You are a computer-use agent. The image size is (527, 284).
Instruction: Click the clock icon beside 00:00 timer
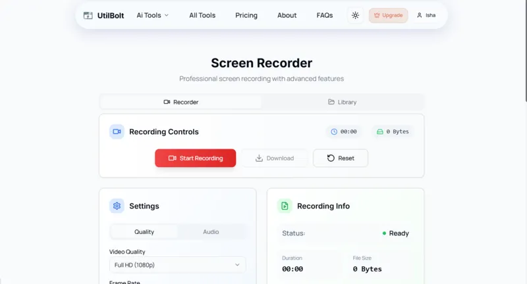334,131
